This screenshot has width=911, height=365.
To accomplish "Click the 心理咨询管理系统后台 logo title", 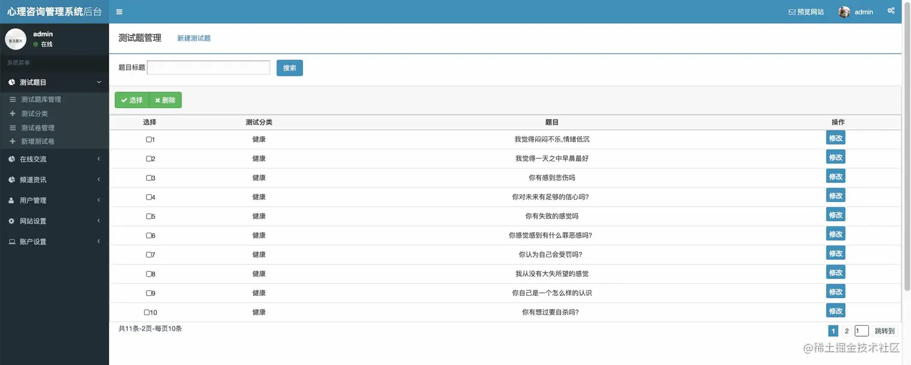I will click(54, 12).
